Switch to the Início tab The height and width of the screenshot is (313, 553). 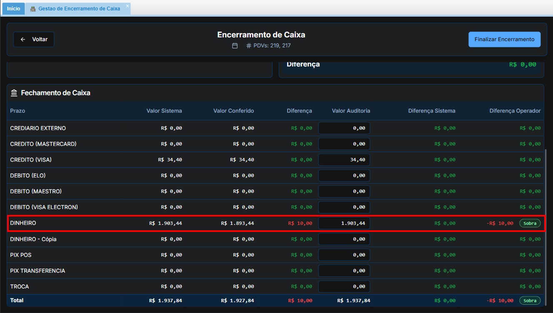[13, 8]
